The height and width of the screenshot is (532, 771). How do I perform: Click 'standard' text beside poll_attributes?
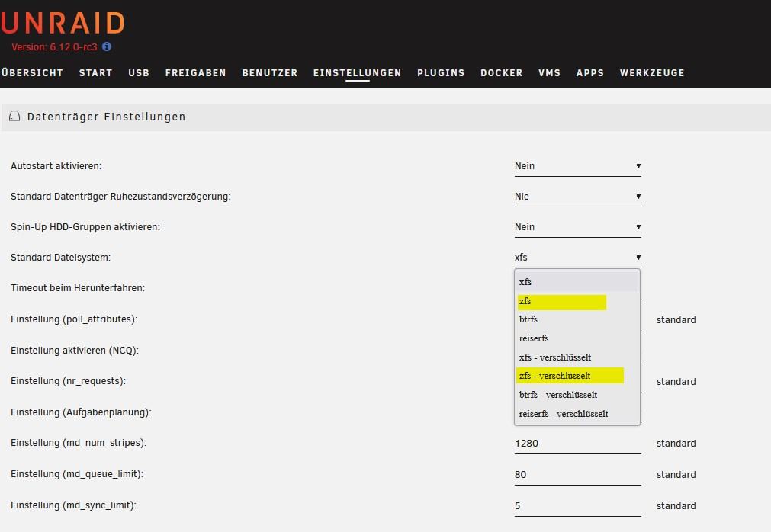tap(676, 320)
